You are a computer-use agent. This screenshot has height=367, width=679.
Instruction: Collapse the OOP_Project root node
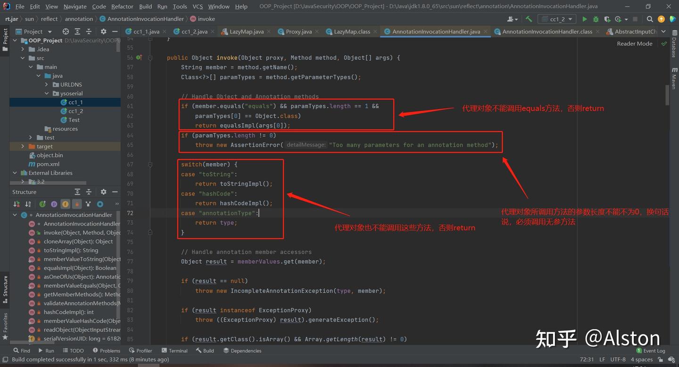pyautogui.click(x=16, y=41)
